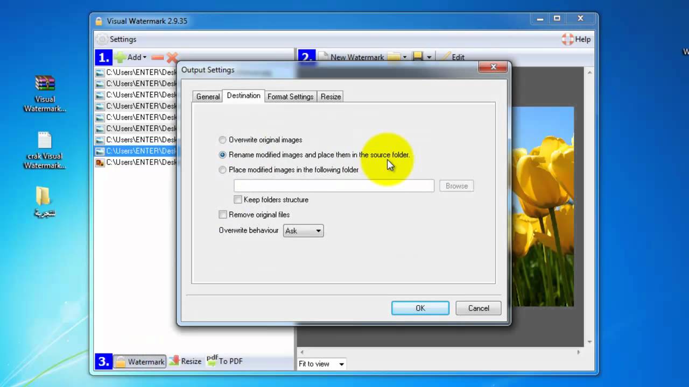
Task: Click the preview vertical scrollbar down arrow
Action: click(x=589, y=342)
